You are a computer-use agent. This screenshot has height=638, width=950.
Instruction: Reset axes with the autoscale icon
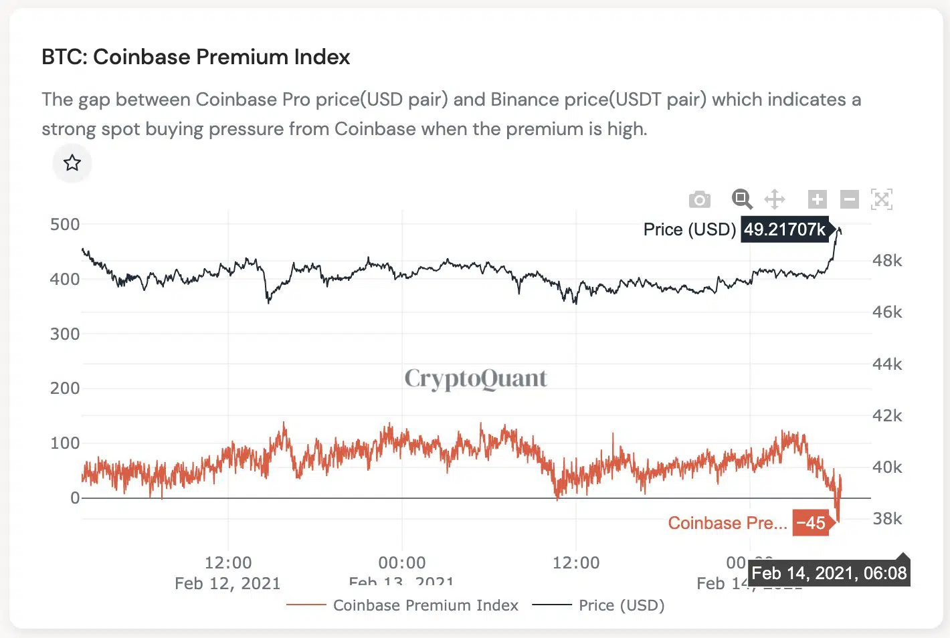tap(882, 199)
